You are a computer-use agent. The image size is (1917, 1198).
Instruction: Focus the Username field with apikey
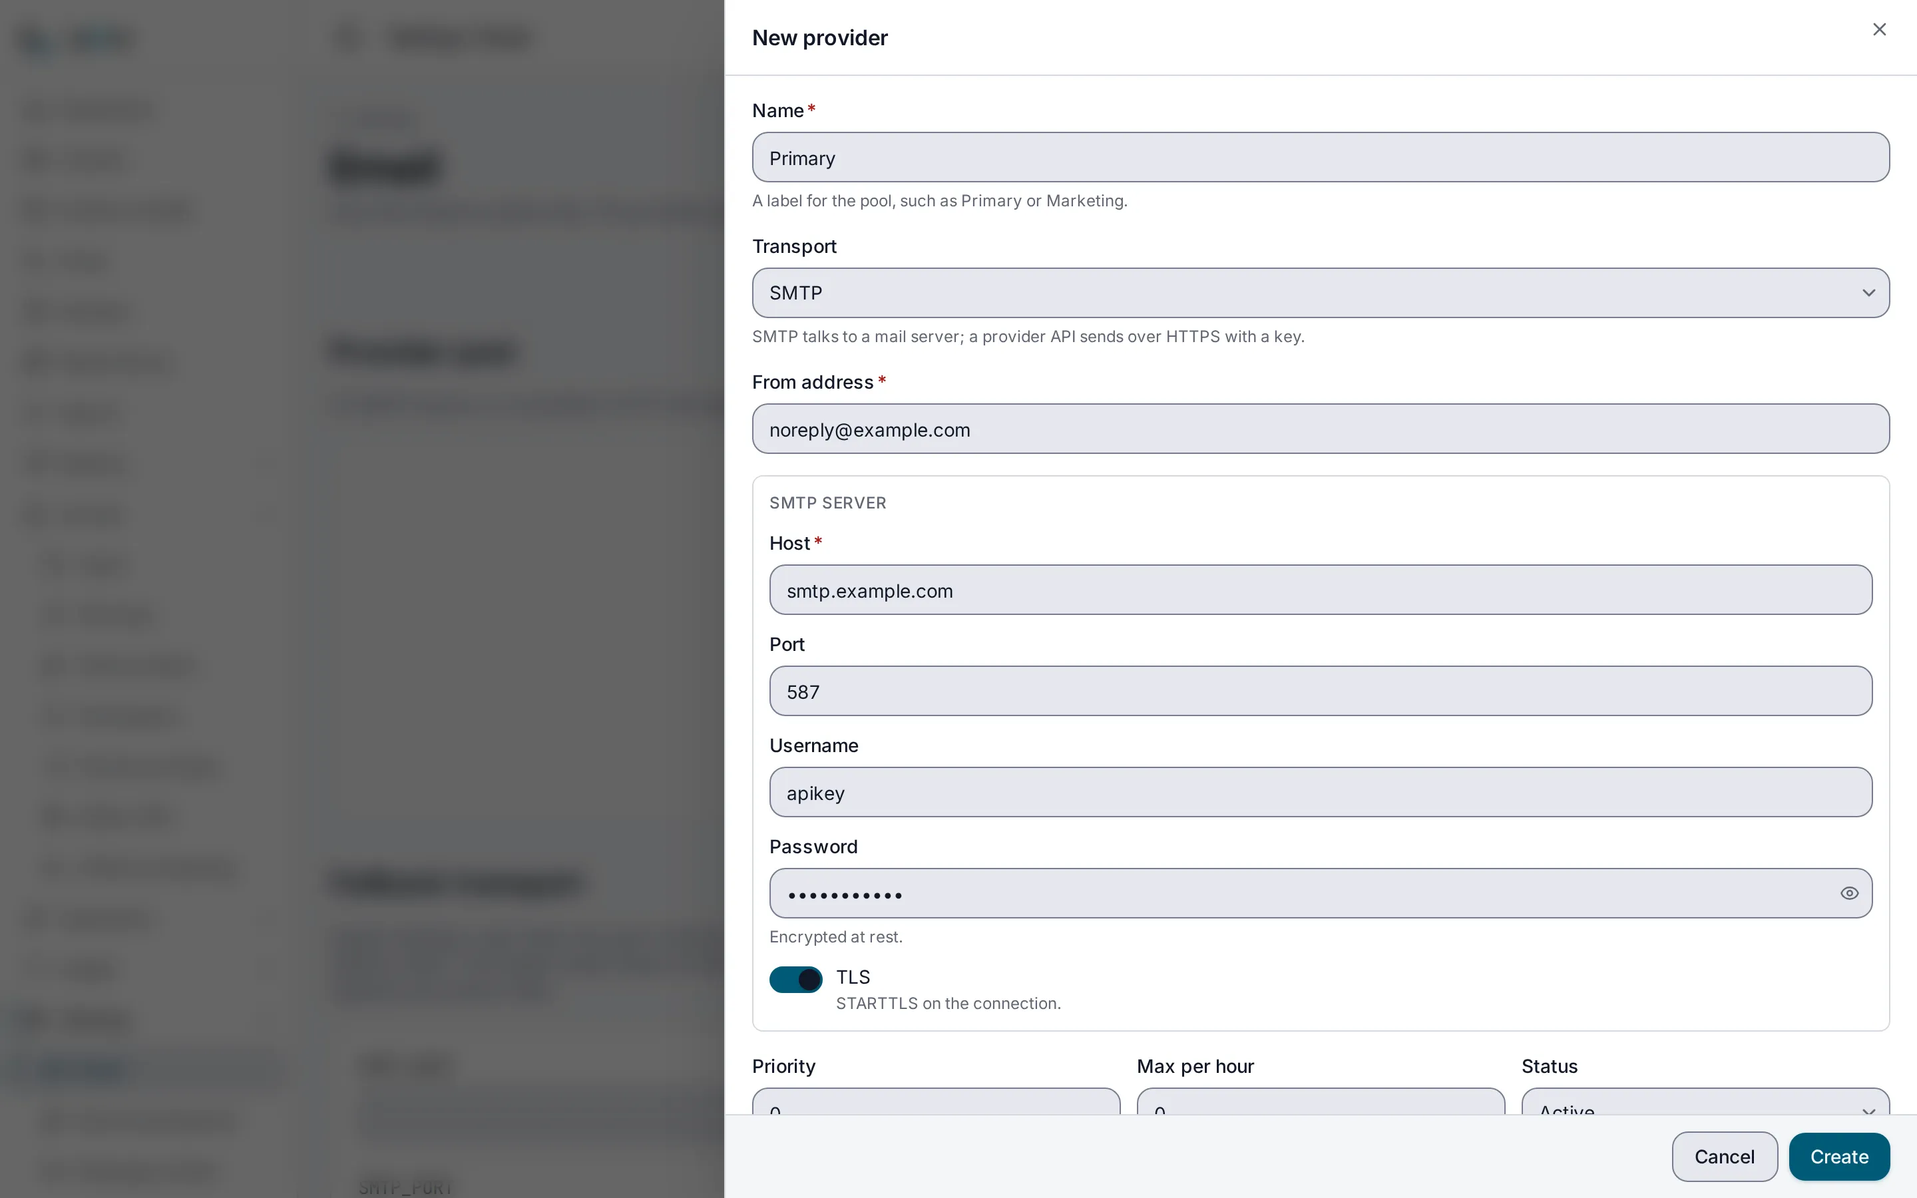coord(1321,791)
